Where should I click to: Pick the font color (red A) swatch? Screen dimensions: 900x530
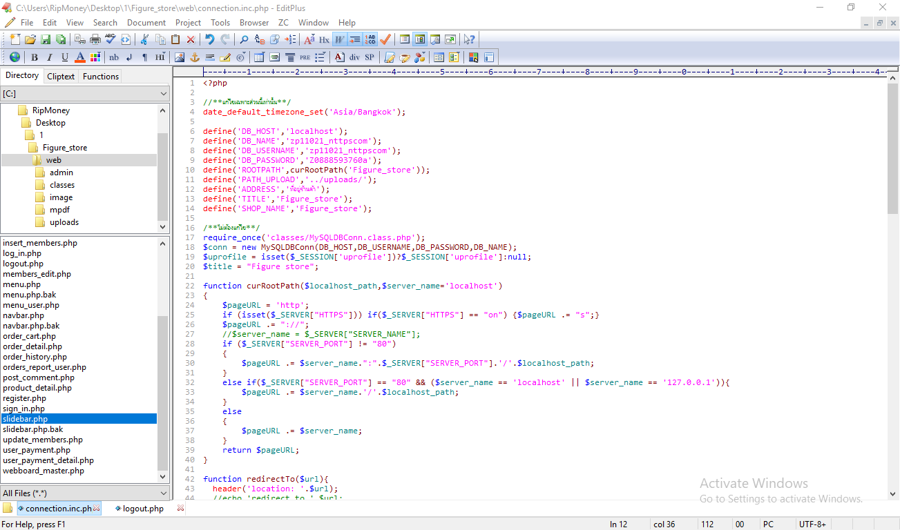(x=79, y=57)
